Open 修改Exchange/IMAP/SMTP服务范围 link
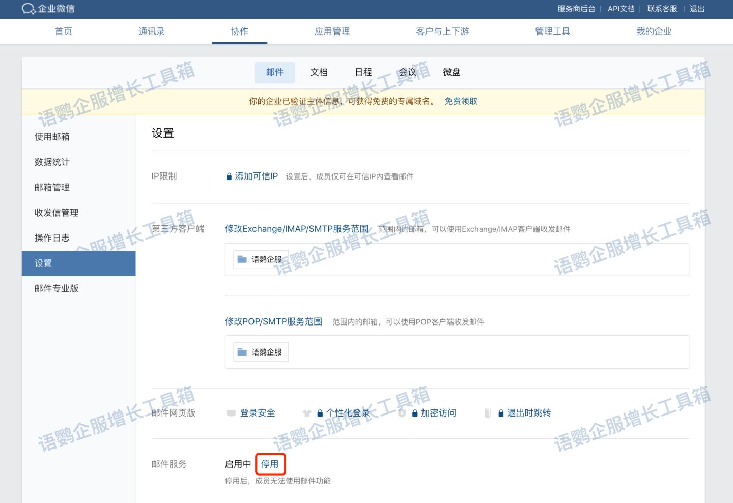 tap(296, 229)
